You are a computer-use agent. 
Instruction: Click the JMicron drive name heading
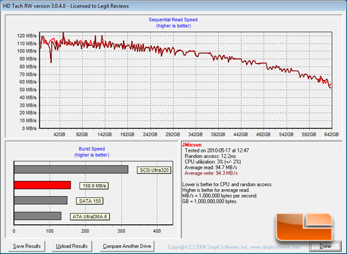[192, 145]
